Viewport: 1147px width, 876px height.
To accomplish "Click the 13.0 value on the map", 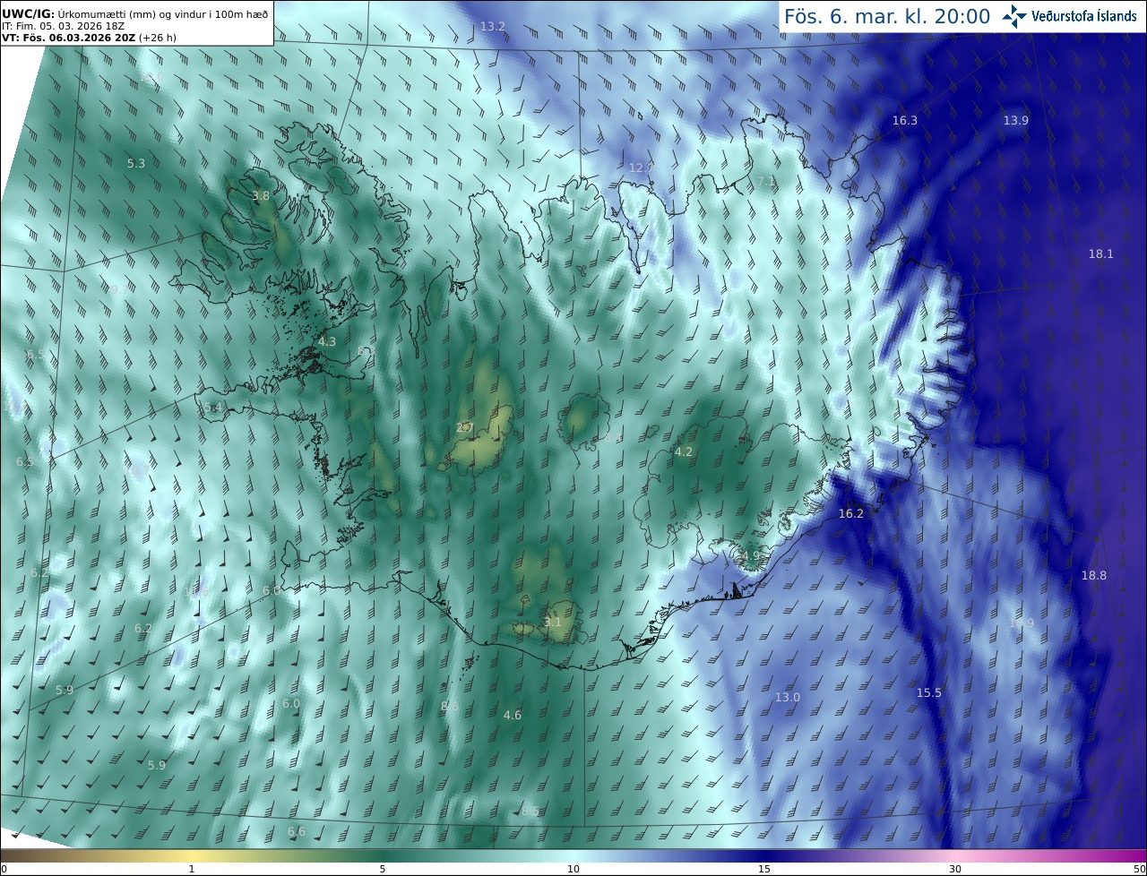I will tap(788, 697).
